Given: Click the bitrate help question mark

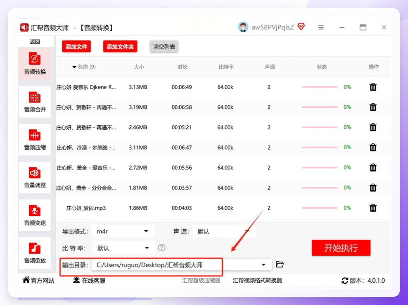Looking at the screenshot, I should pos(161,248).
